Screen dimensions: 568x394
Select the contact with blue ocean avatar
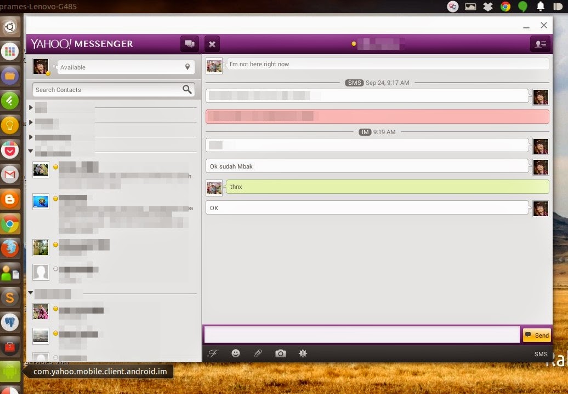(x=112, y=213)
